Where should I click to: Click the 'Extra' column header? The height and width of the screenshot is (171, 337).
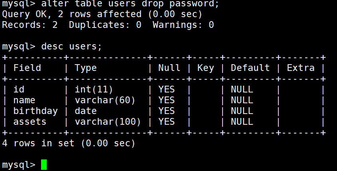301,68
